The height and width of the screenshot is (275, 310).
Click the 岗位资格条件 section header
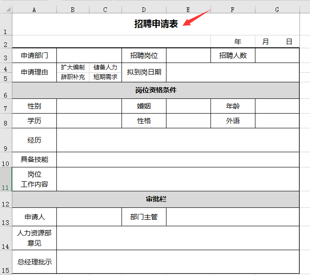click(156, 90)
